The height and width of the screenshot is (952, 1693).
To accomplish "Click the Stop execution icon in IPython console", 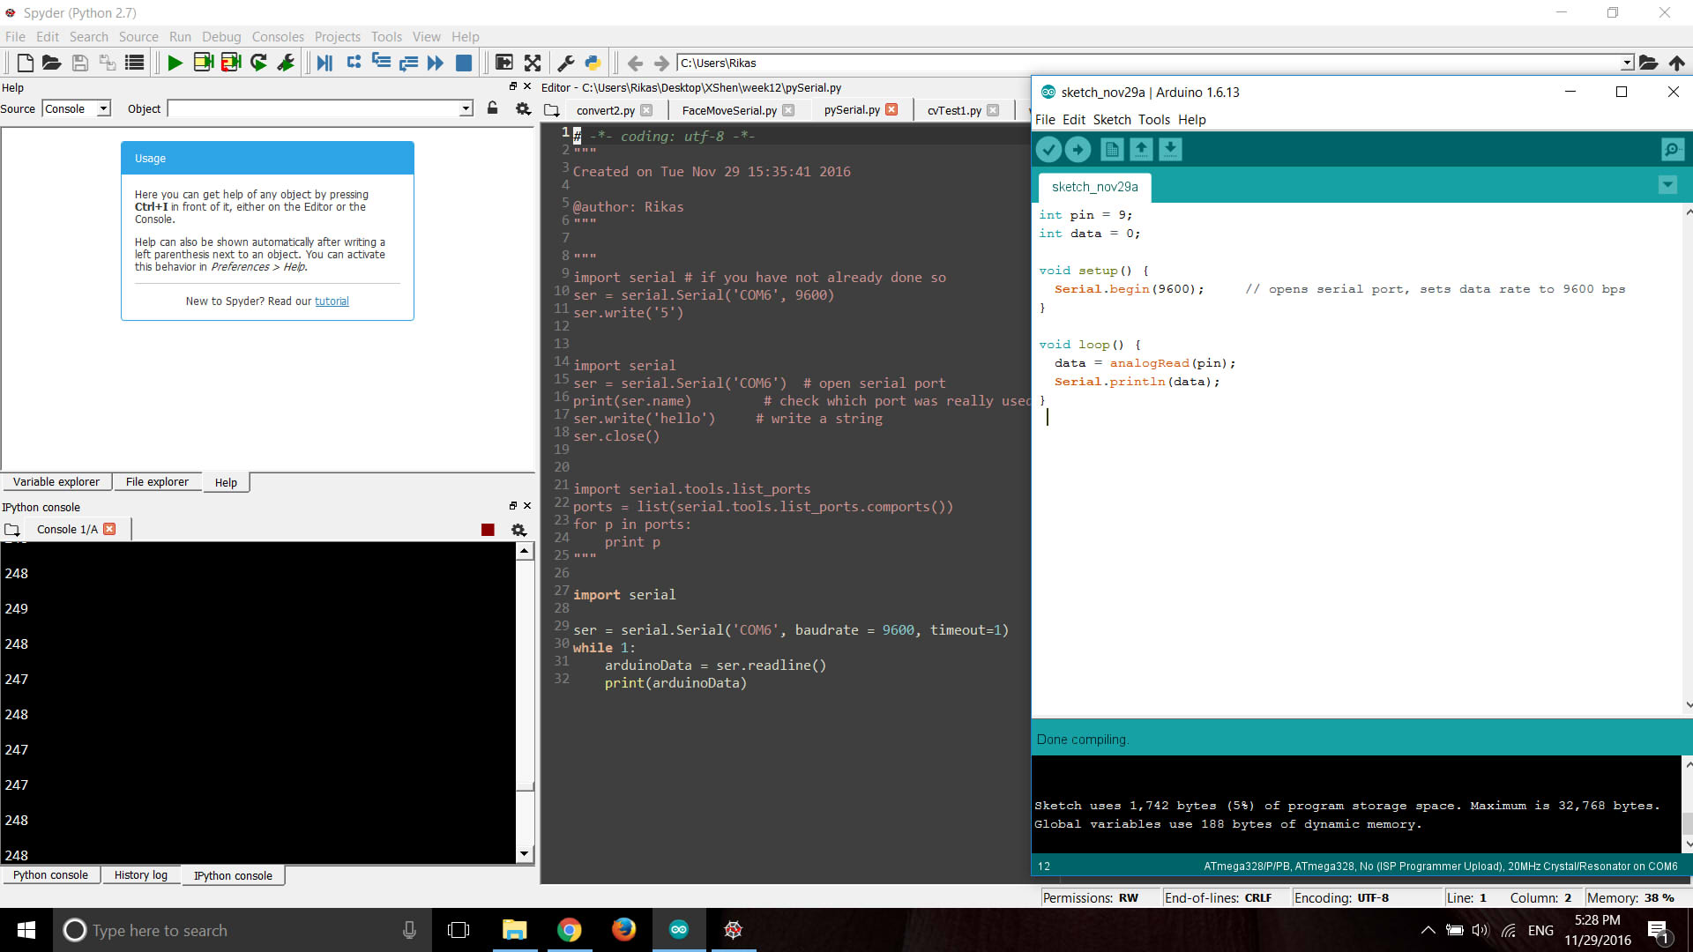I will tap(488, 530).
